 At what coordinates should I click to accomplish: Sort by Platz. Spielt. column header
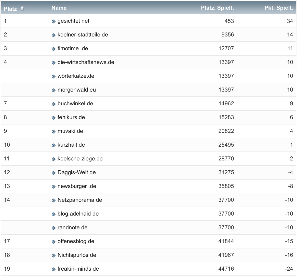click(x=217, y=8)
